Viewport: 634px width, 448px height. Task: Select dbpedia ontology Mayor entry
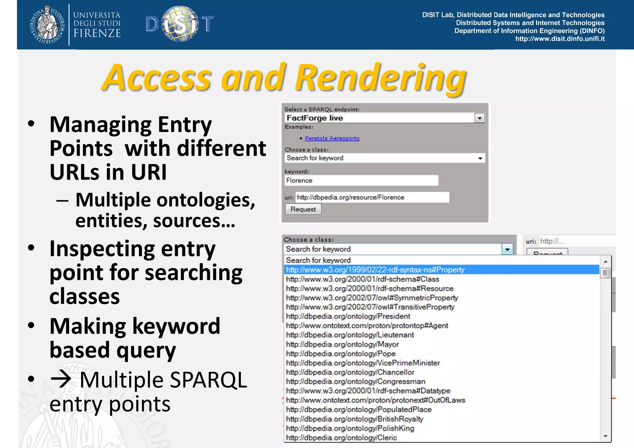[442, 344]
